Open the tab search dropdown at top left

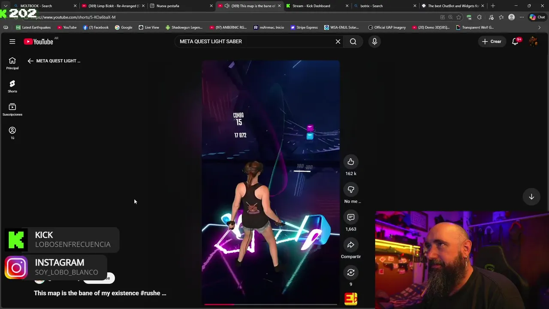tap(5, 6)
